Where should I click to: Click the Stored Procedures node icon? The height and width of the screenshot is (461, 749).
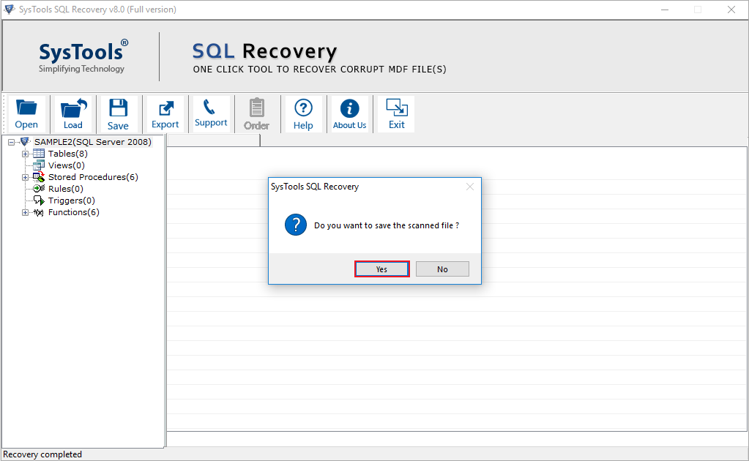39,177
